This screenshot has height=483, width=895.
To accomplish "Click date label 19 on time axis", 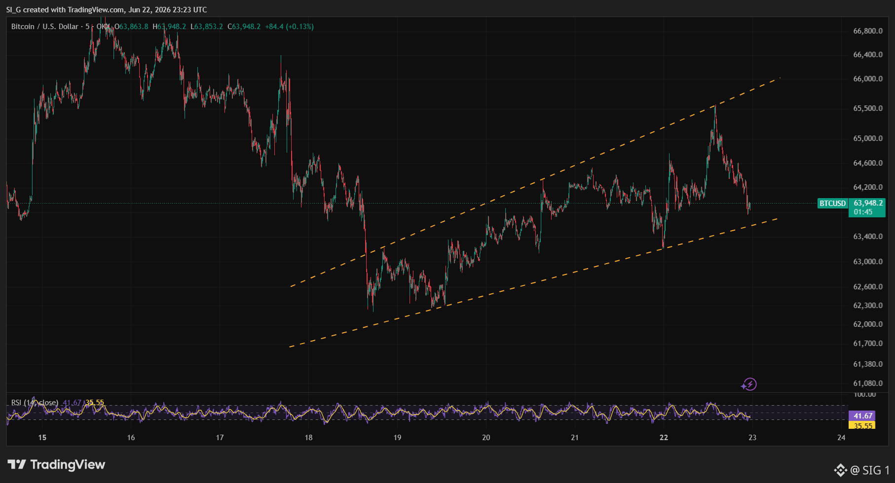I will coord(397,438).
